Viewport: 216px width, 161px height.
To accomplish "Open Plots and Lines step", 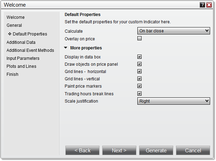I will point(22,66).
